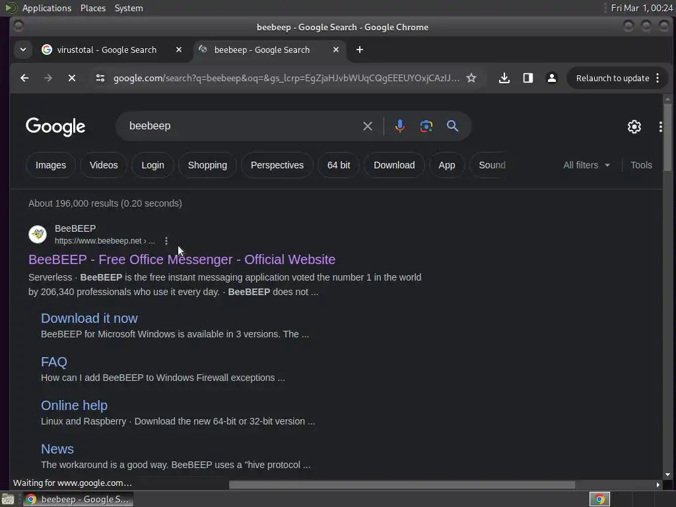The height and width of the screenshot is (507, 676).
Task: Open site information icon in address bar
Action: (x=100, y=78)
